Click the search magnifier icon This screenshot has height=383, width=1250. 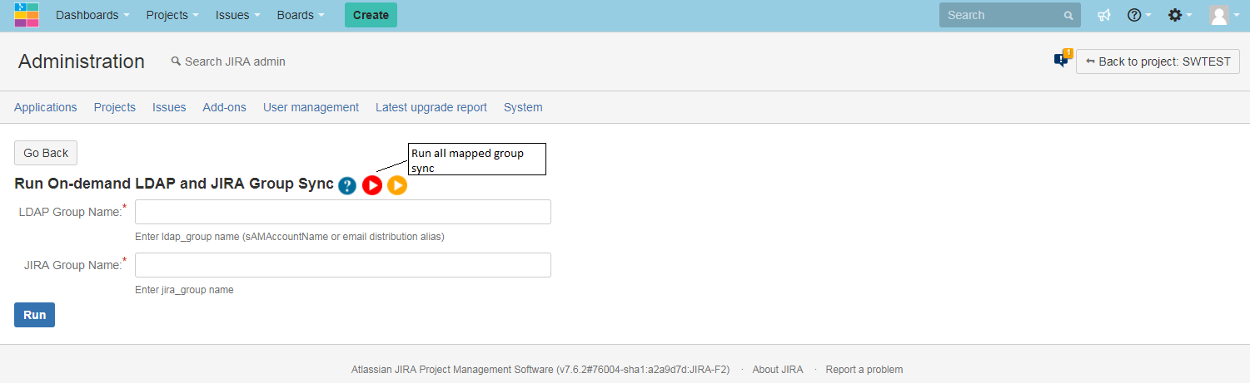(1068, 15)
